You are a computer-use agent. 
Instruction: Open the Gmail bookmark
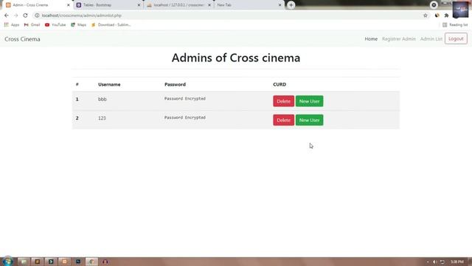tap(32, 24)
